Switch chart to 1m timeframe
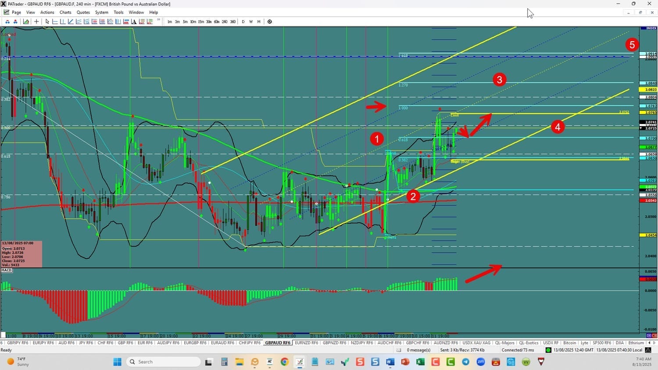 click(x=170, y=21)
